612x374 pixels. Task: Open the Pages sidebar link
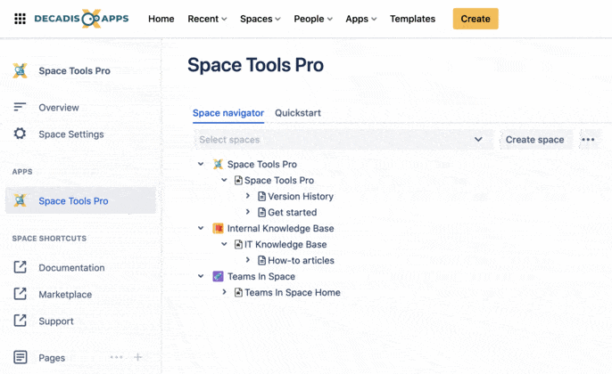coord(52,358)
